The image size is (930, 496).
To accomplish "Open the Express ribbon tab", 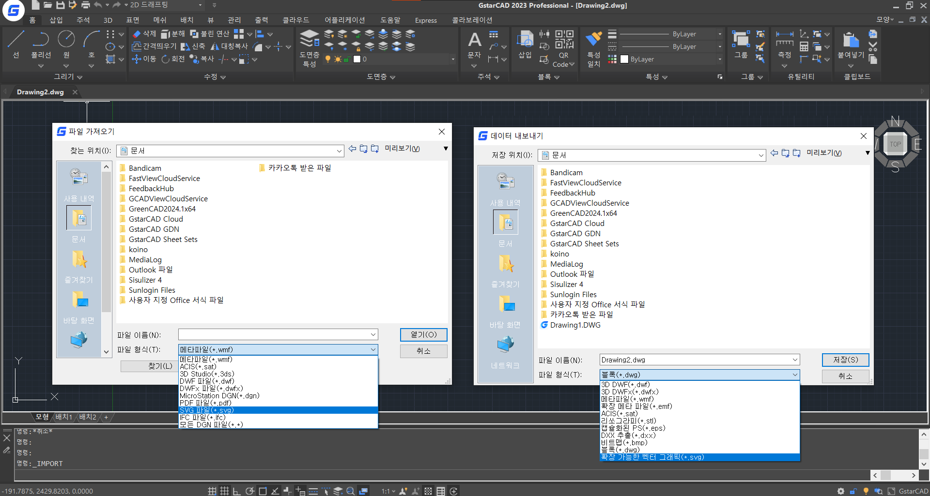I will 426,20.
